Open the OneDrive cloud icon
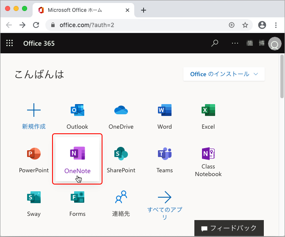This screenshot has height=237, width=285. (x=121, y=111)
